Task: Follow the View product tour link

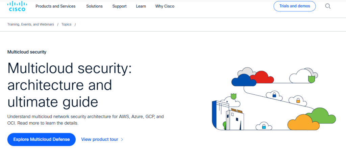Action: 100,140
